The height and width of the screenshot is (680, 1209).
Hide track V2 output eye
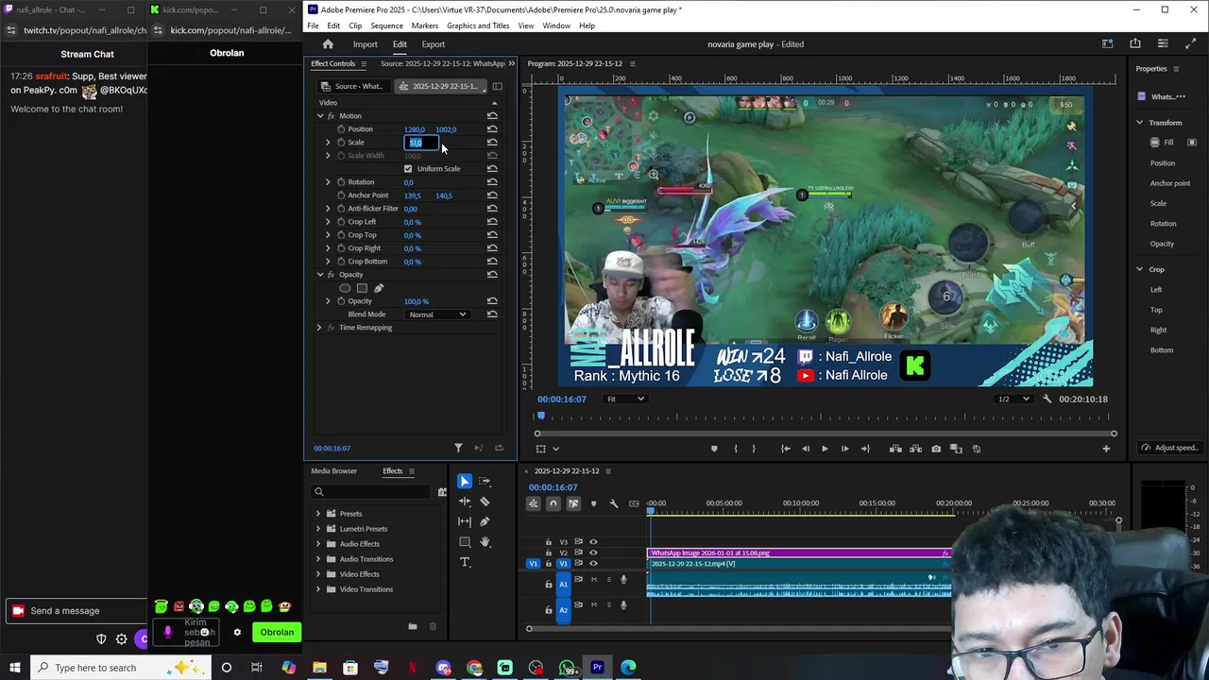click(x=593, y=552)
